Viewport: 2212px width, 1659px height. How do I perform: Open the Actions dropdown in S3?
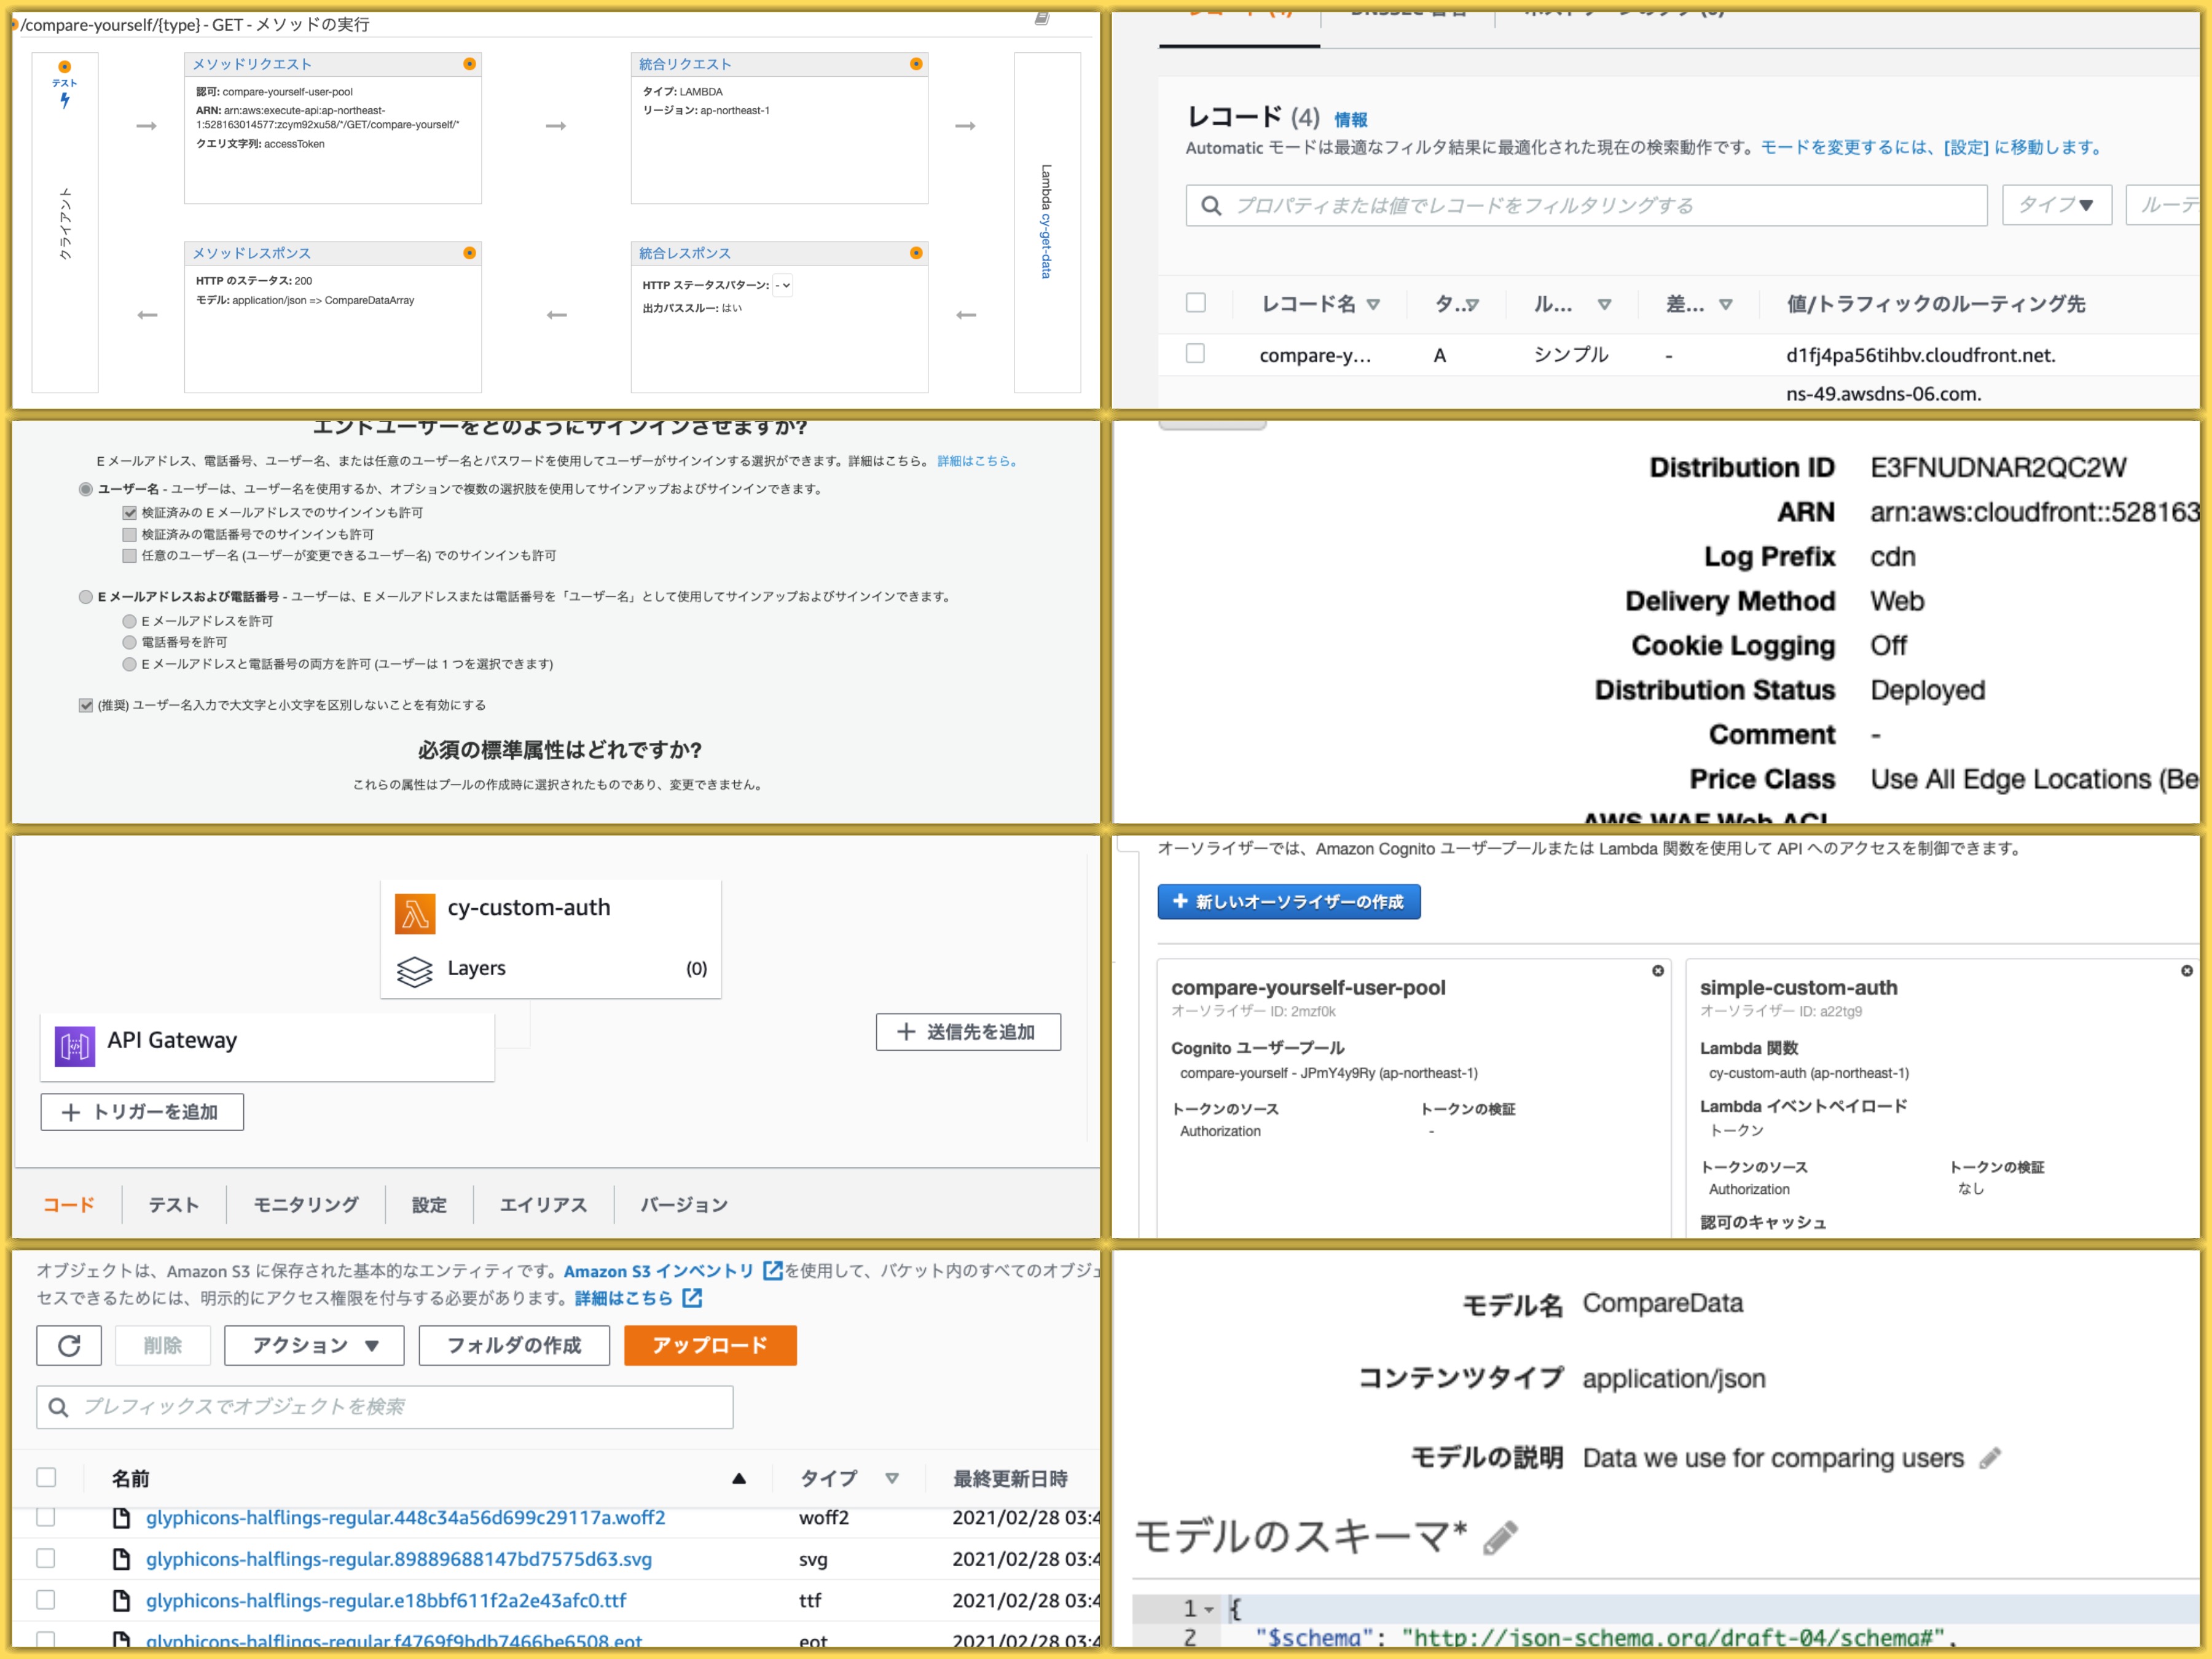(x=314, y=1345)
